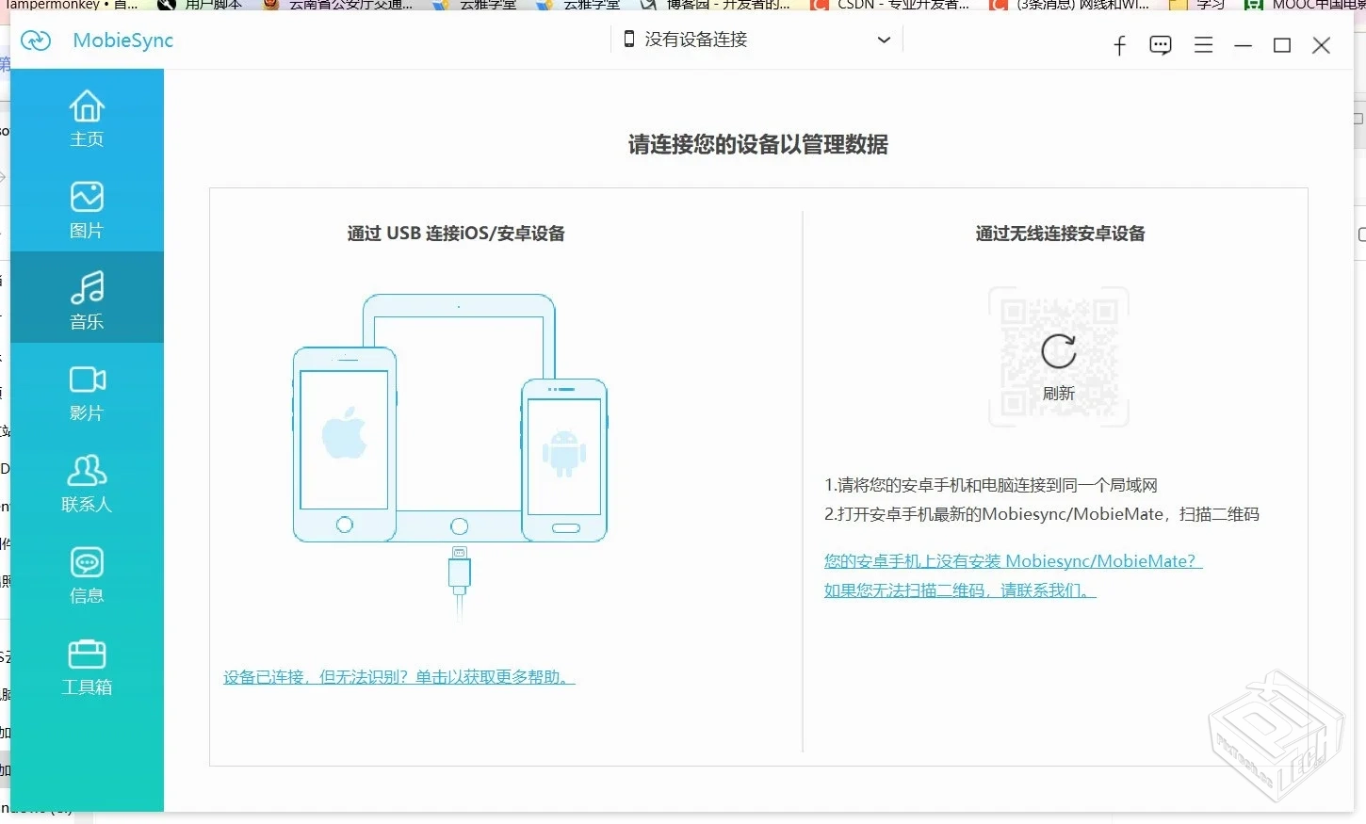
Task: Open the 设备已连接但无法识别 help link
Action: [x=398, y=676]
